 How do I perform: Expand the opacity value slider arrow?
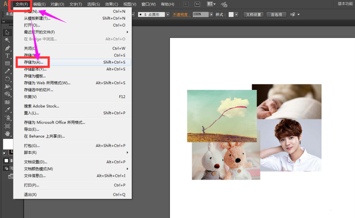pyautogui.click(x=211, y=14)
